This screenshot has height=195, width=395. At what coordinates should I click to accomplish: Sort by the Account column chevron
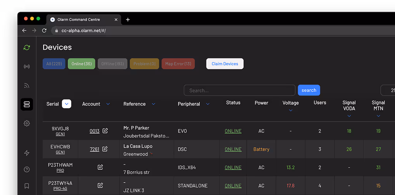[x=108, y=104]
